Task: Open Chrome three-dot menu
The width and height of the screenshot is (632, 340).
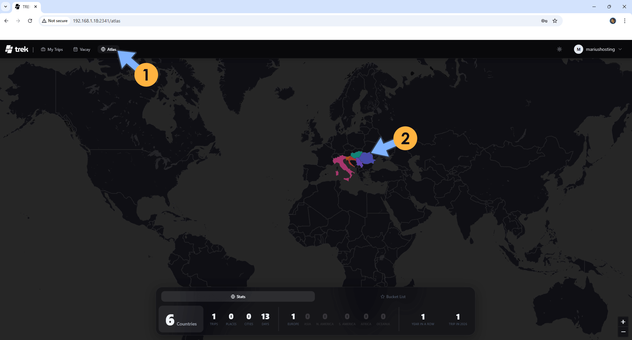Action: coord(624,21)
